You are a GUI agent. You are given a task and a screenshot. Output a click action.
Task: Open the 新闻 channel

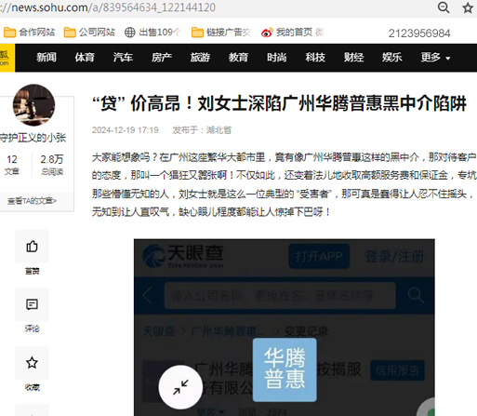46,58
